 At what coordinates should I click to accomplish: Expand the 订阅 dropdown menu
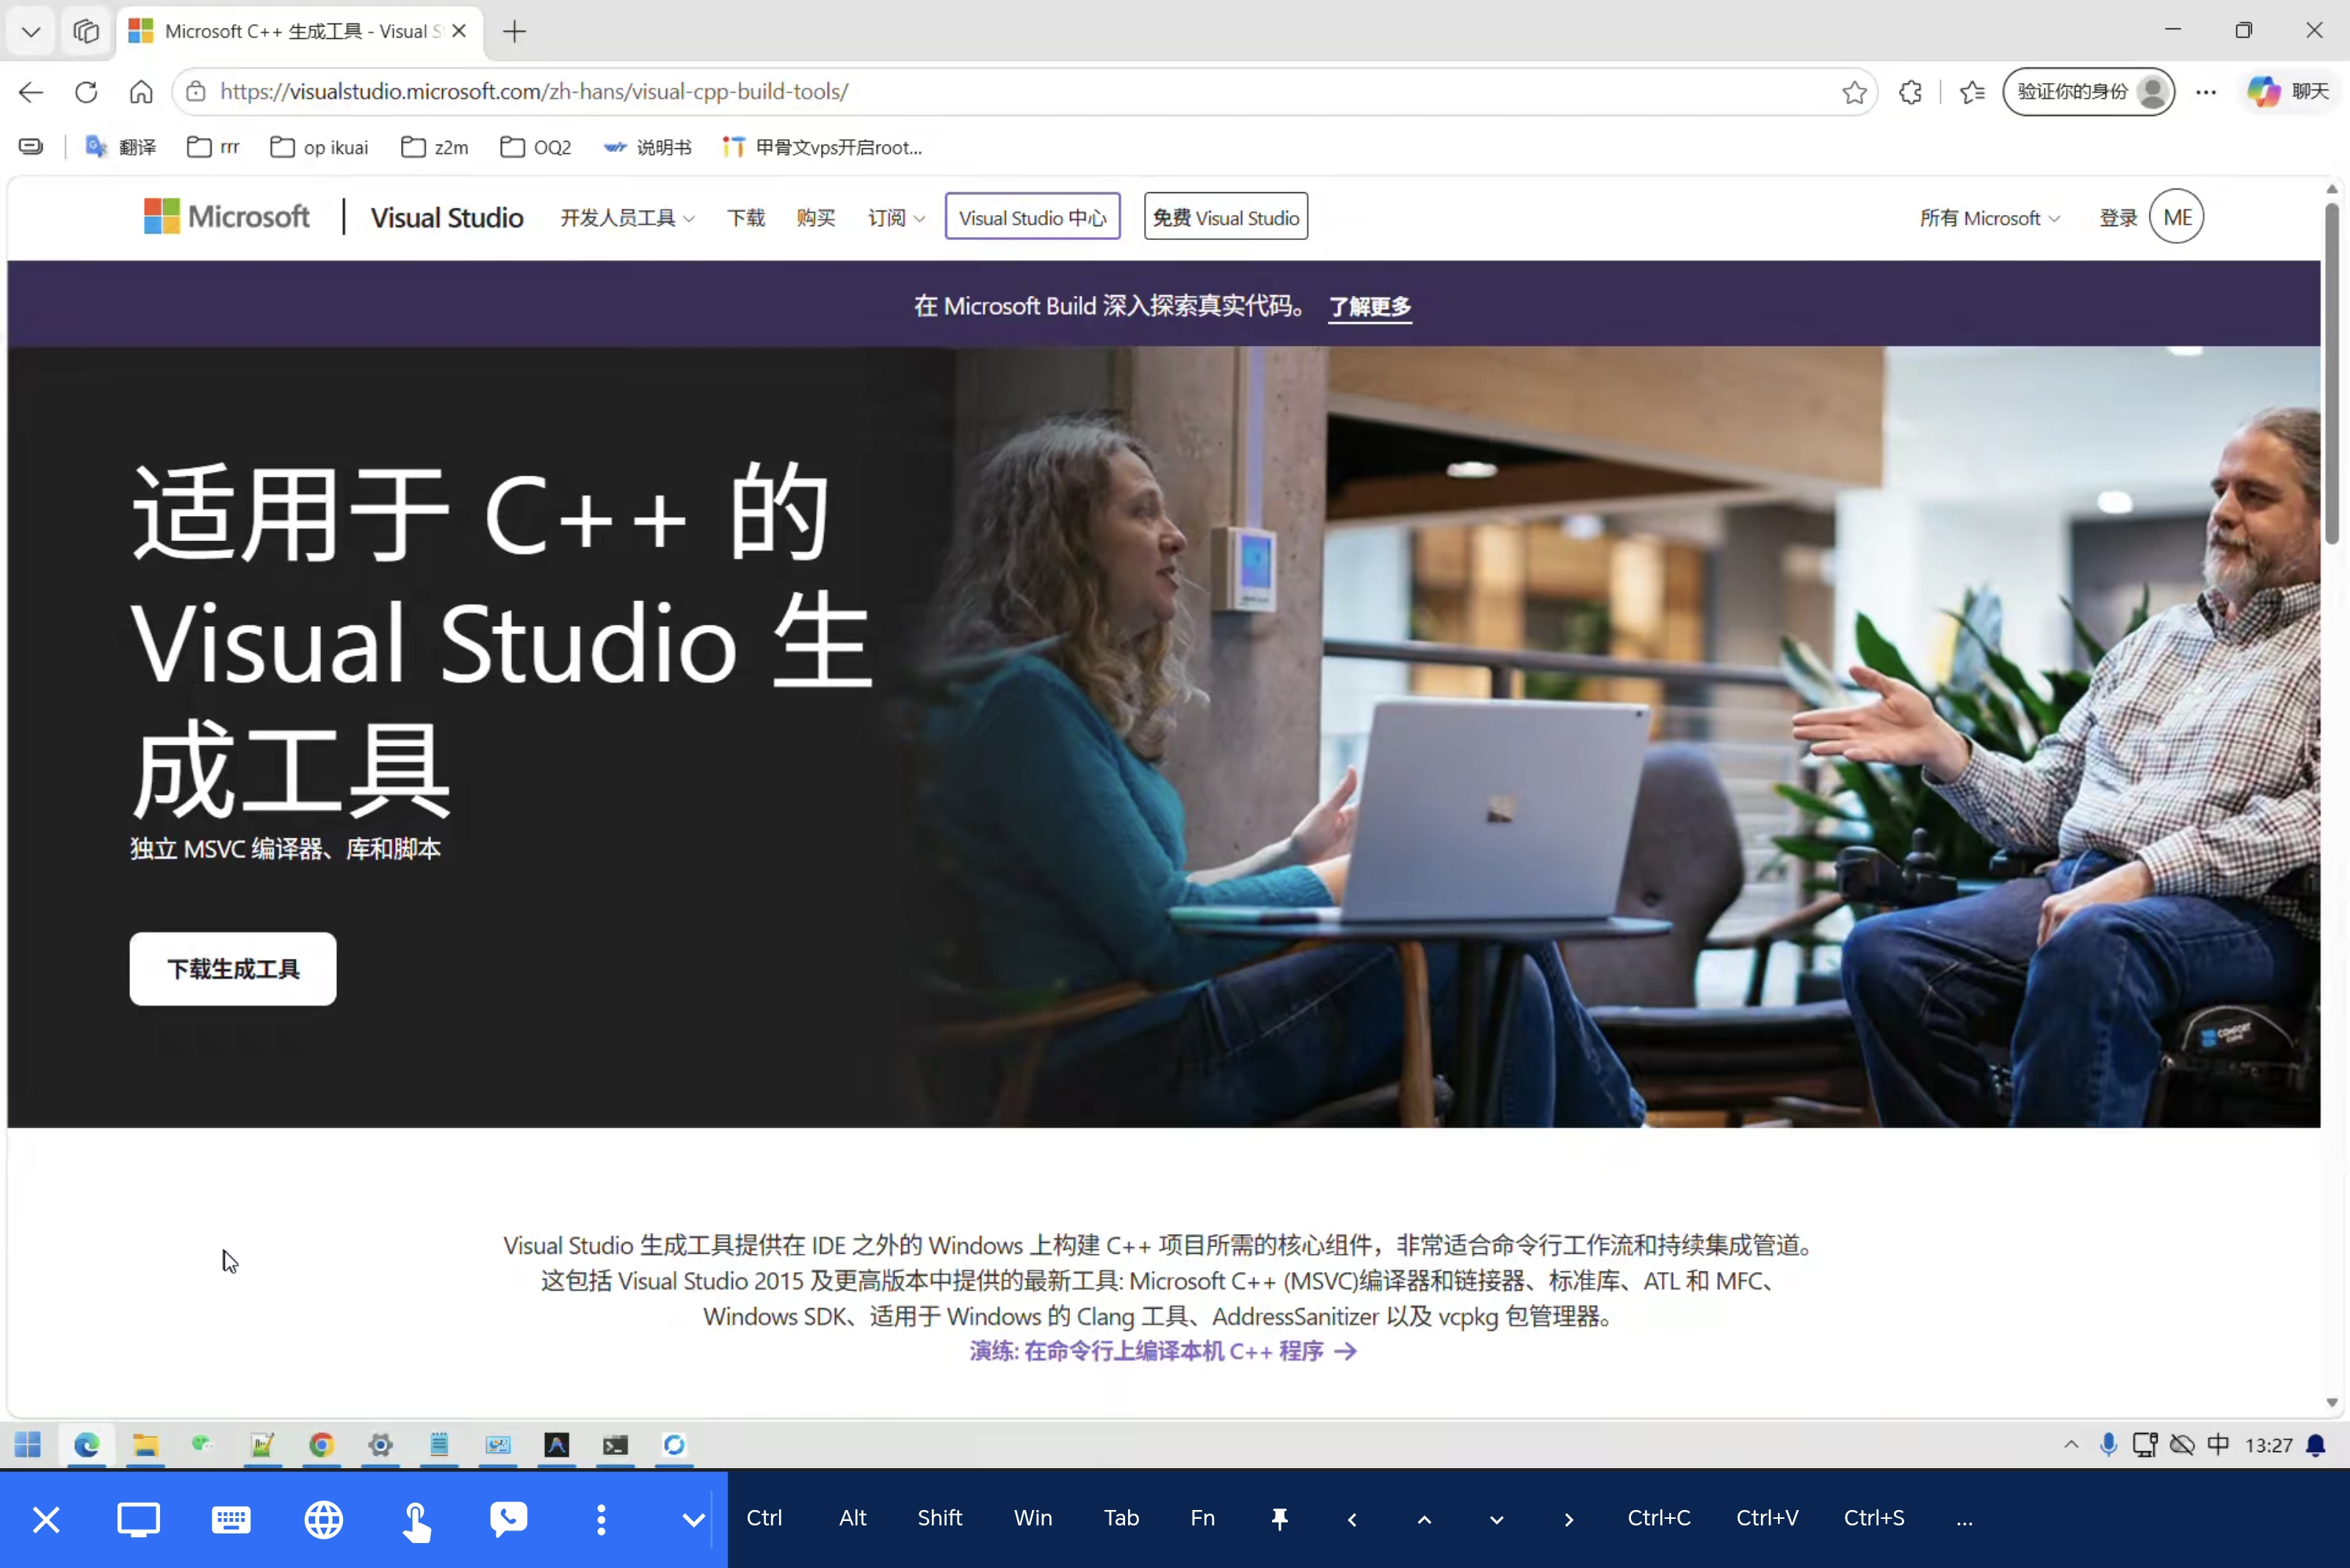coord(897,218)
